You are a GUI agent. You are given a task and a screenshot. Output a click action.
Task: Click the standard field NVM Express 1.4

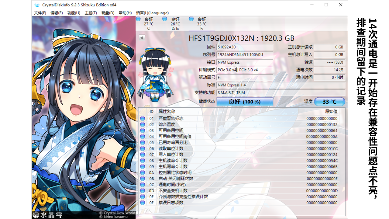point(281,85)
